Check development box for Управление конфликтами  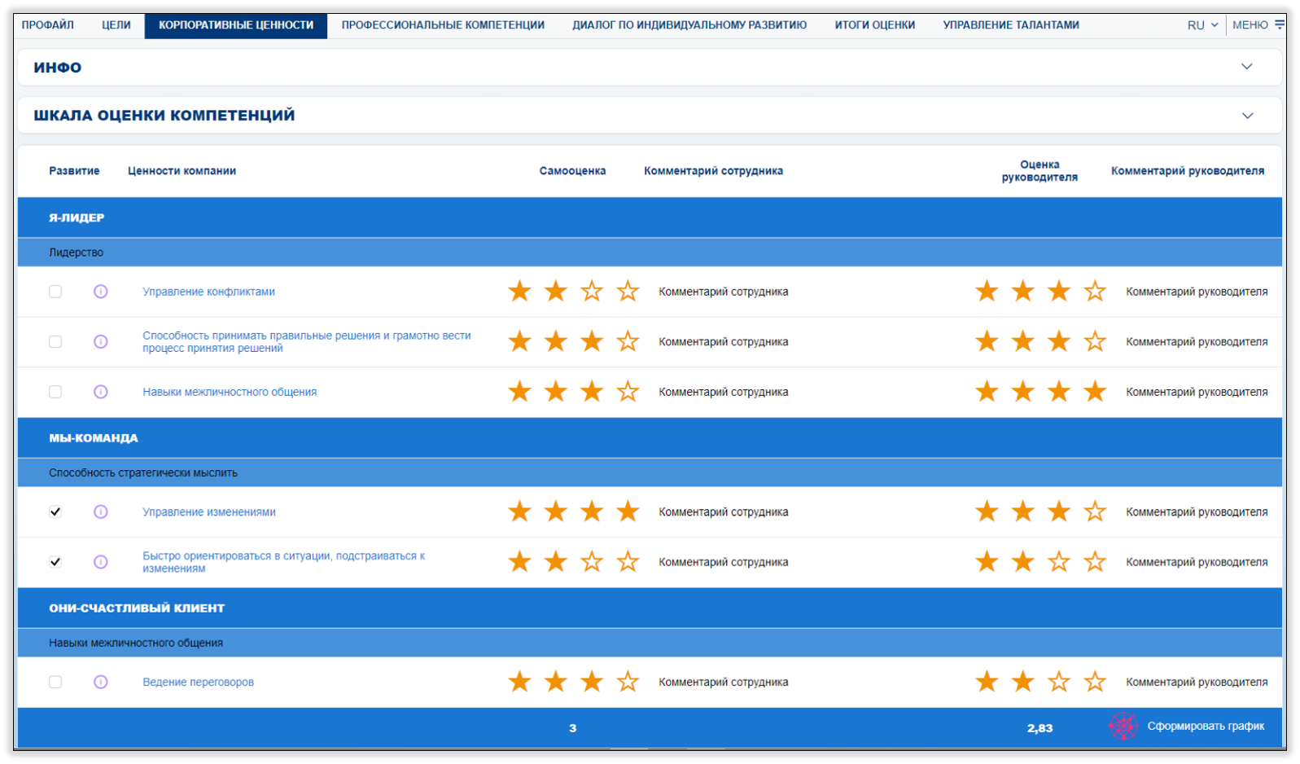pyautogui.click(x=55, y=292)
